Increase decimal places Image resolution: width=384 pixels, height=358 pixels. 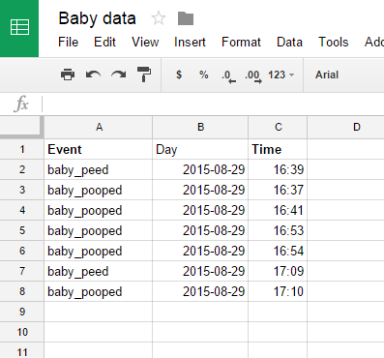click(253, 76)
